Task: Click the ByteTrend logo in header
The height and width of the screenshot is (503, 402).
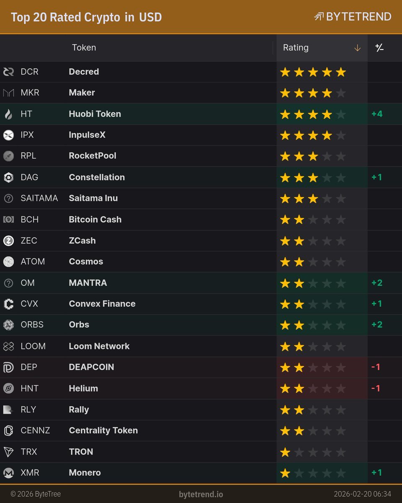Action: click(x=352, y=17)
